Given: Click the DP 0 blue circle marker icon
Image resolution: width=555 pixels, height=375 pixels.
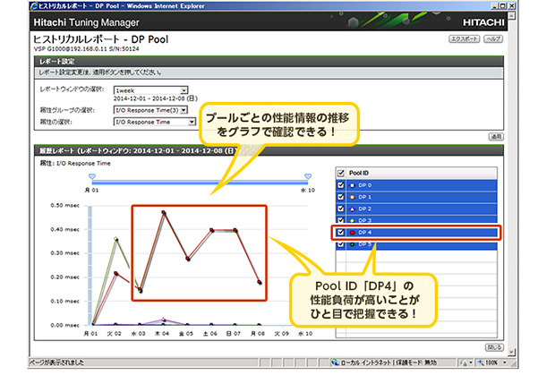Looking at the screenshot, I should (x=352, y=185).
